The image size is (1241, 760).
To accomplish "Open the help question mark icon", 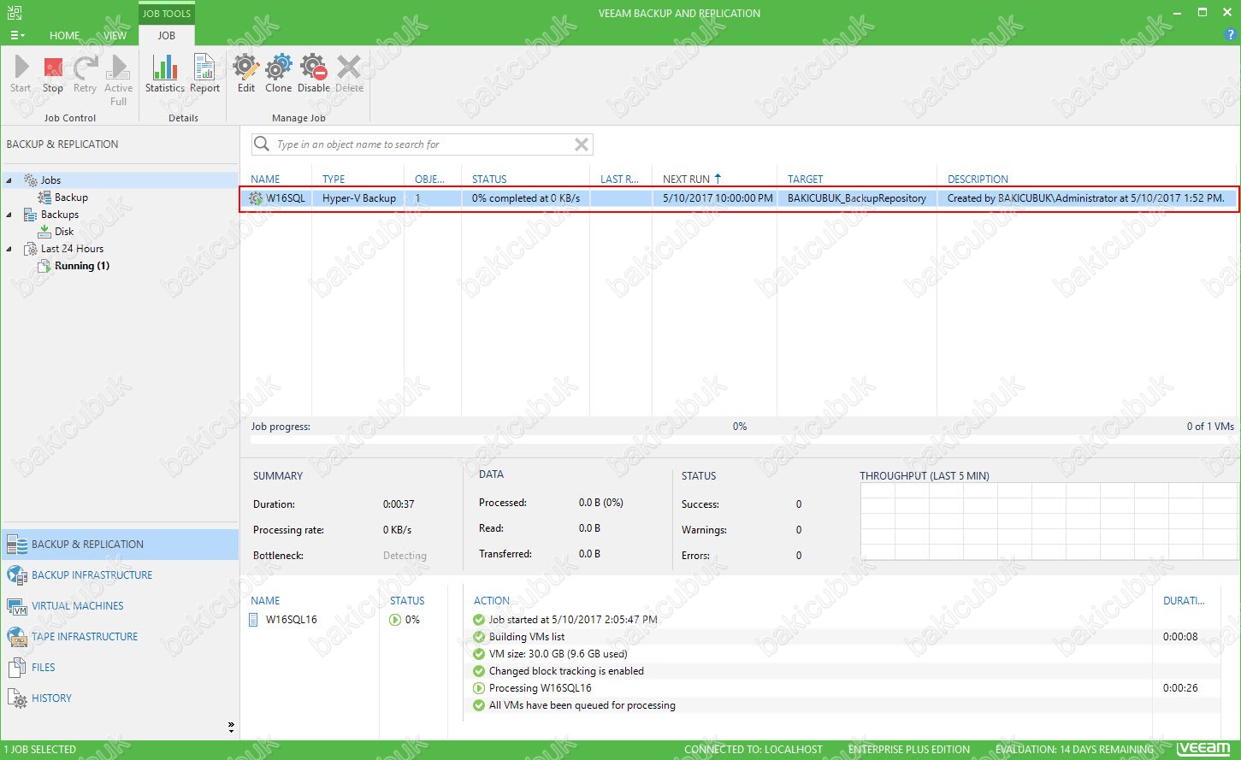I will (x=1231, y=35).
